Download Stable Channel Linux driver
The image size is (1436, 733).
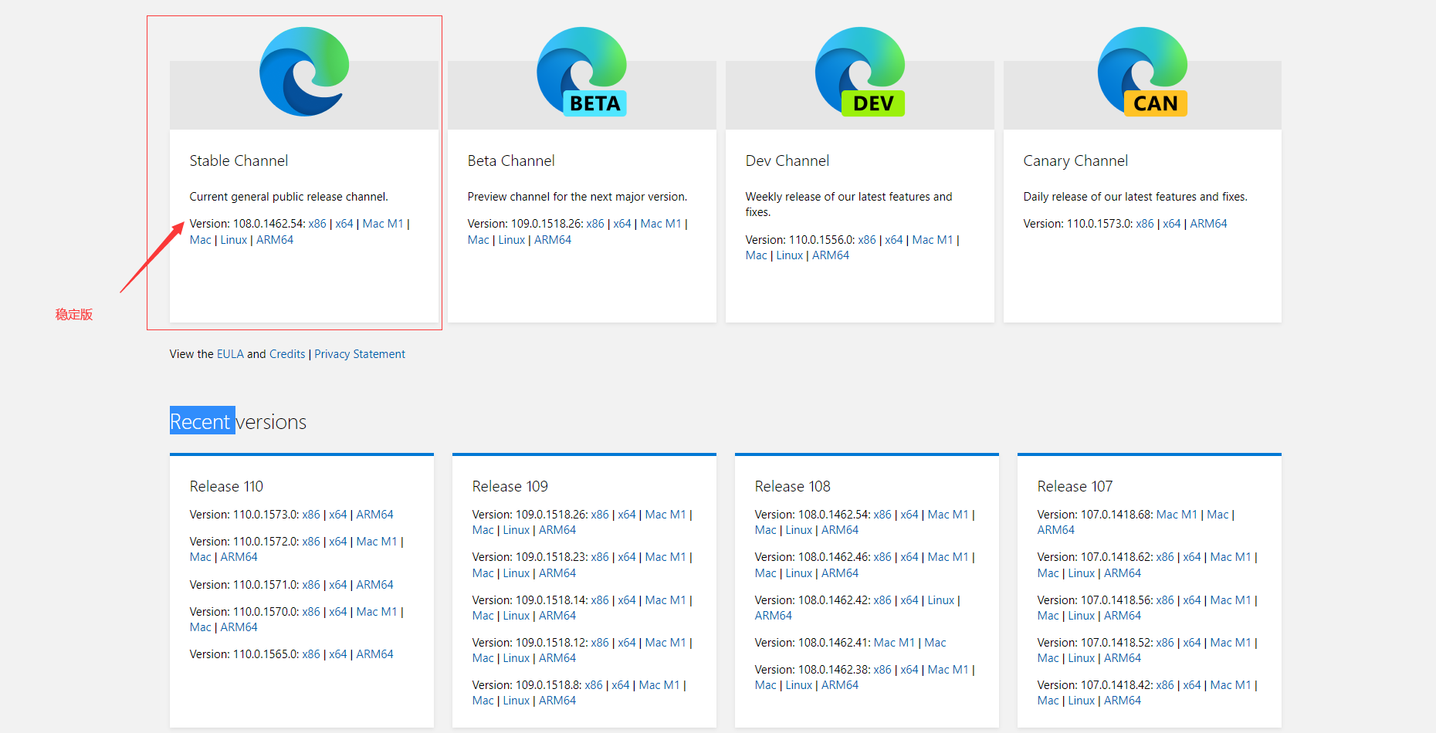tap(234, 240)
